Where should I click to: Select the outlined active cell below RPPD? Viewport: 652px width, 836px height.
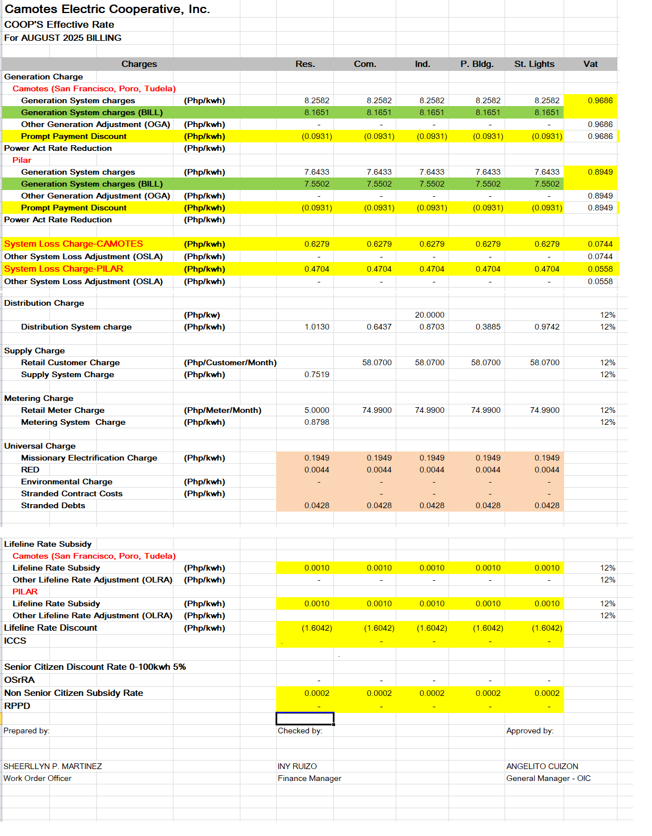pos(305,719)
